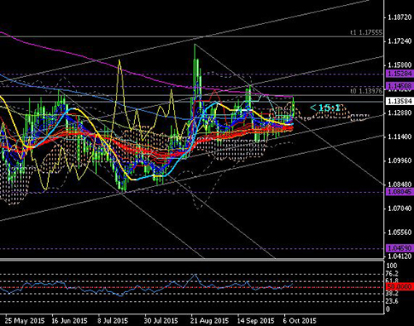Click the 8 Jul 2015 date label
414x326 pixels.
click(113, 321)
